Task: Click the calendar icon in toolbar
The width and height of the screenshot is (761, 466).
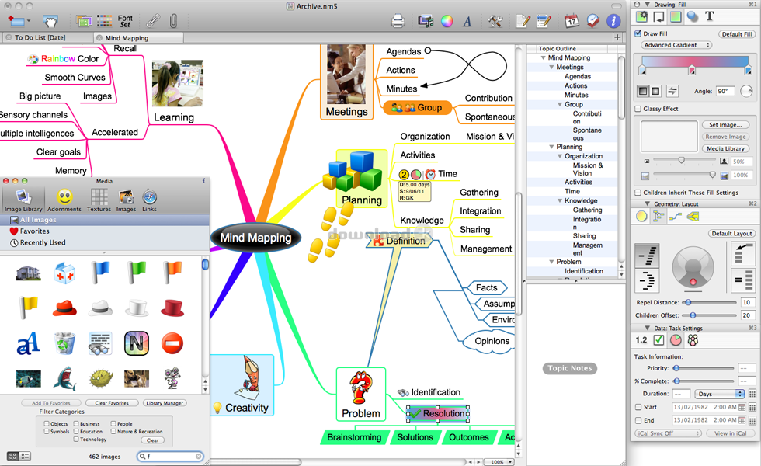Action: tap(571, 21)
